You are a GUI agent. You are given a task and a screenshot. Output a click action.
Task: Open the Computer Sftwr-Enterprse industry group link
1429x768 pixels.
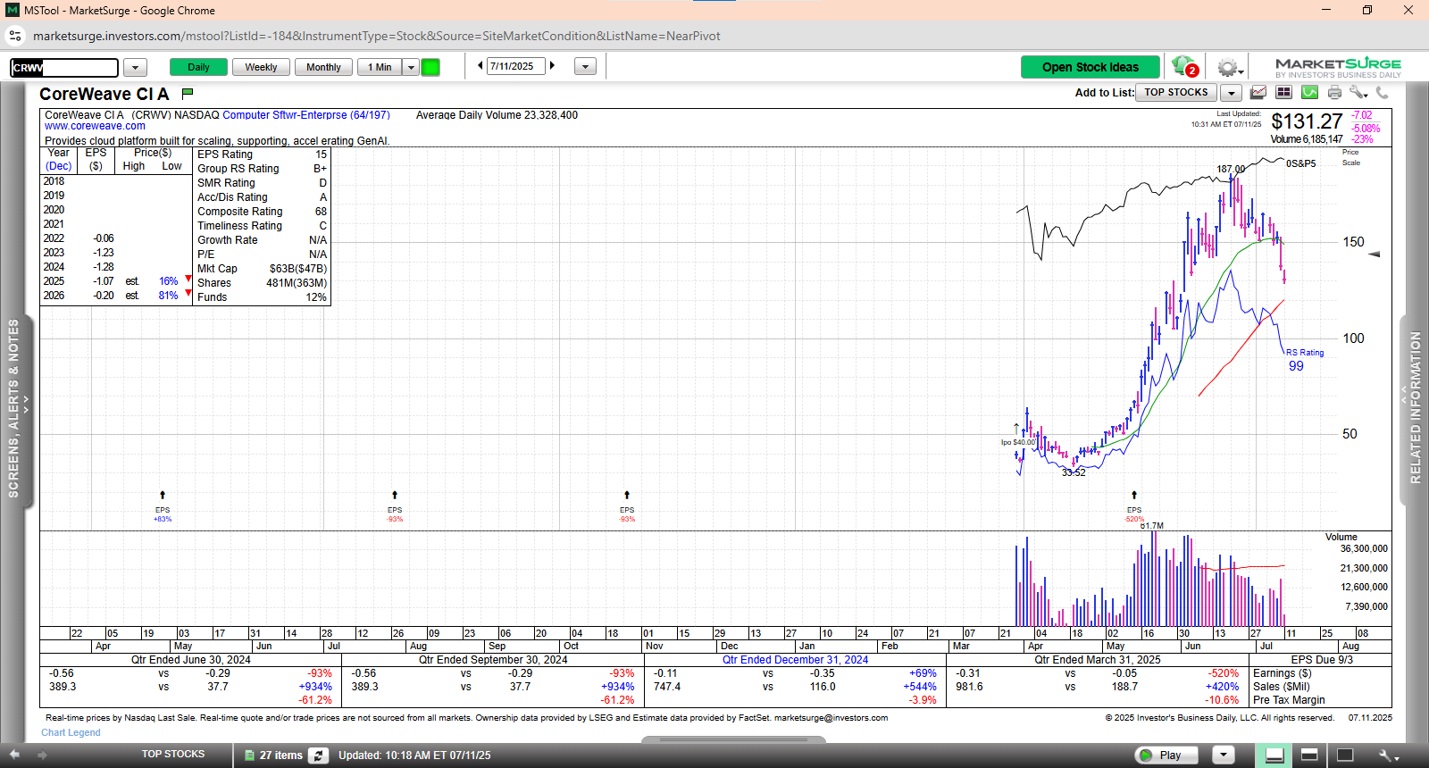[306, 115]
